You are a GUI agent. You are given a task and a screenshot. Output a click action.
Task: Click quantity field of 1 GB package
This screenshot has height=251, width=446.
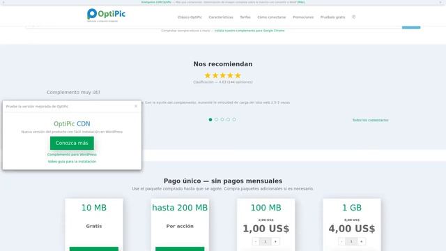(x=351, y=242)
